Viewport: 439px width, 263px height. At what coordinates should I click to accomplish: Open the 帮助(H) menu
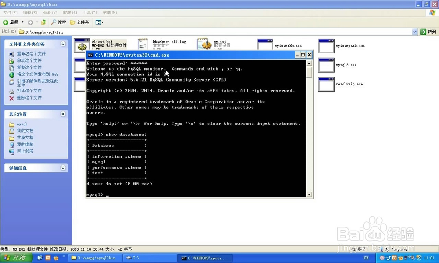click(x=109, y=13)
